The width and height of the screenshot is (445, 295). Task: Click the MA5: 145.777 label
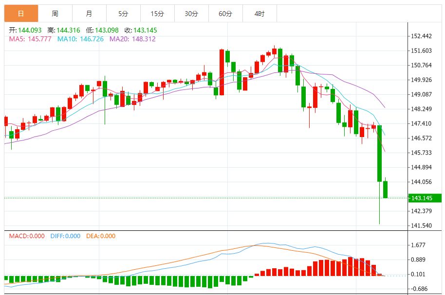coord(30,39)
